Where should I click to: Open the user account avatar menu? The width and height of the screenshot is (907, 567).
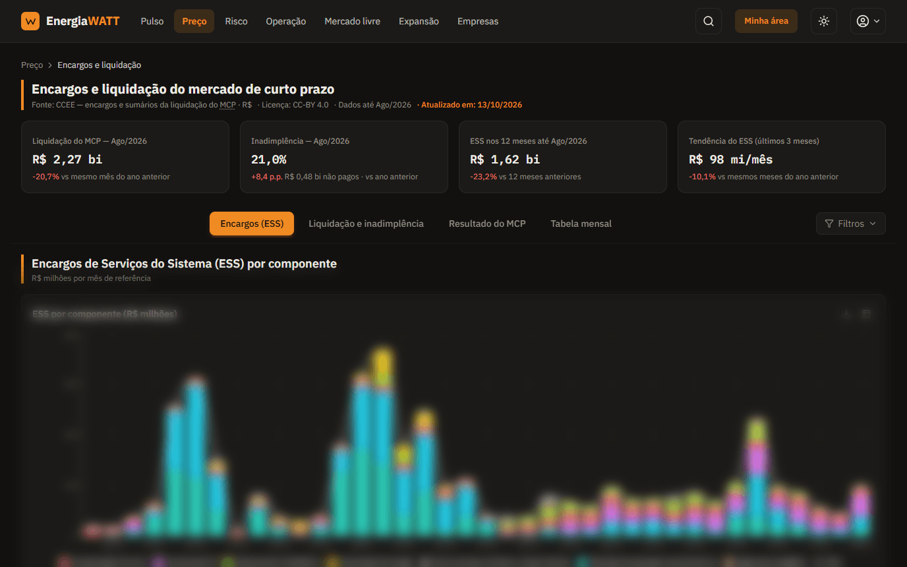(867, 21)
